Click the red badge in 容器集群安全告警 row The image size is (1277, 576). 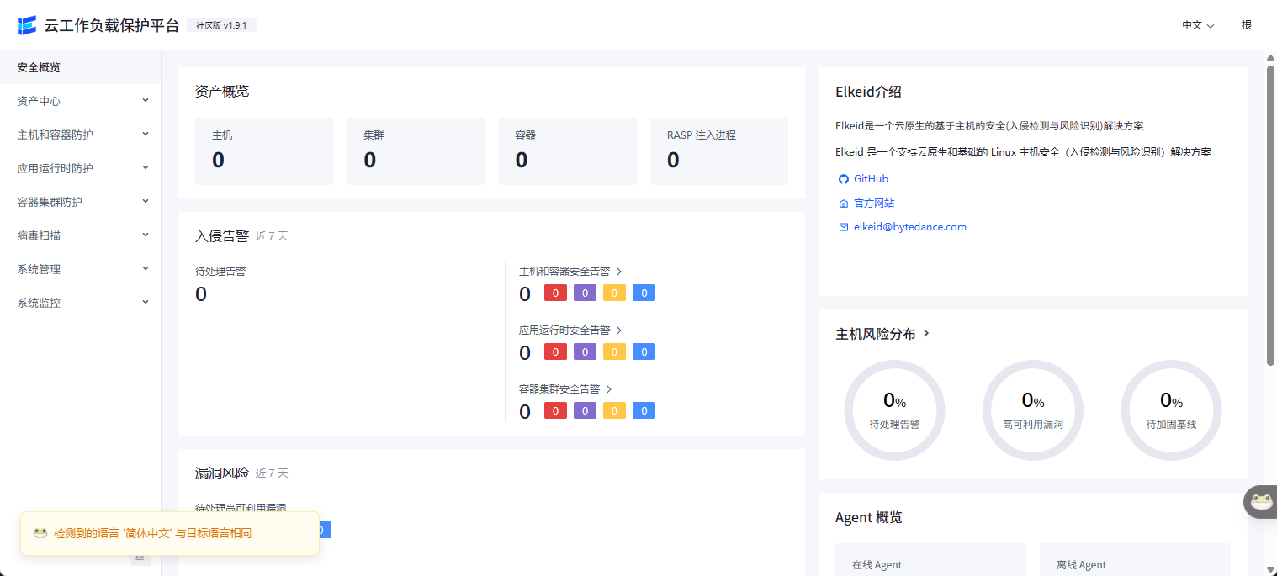point(555,410)
